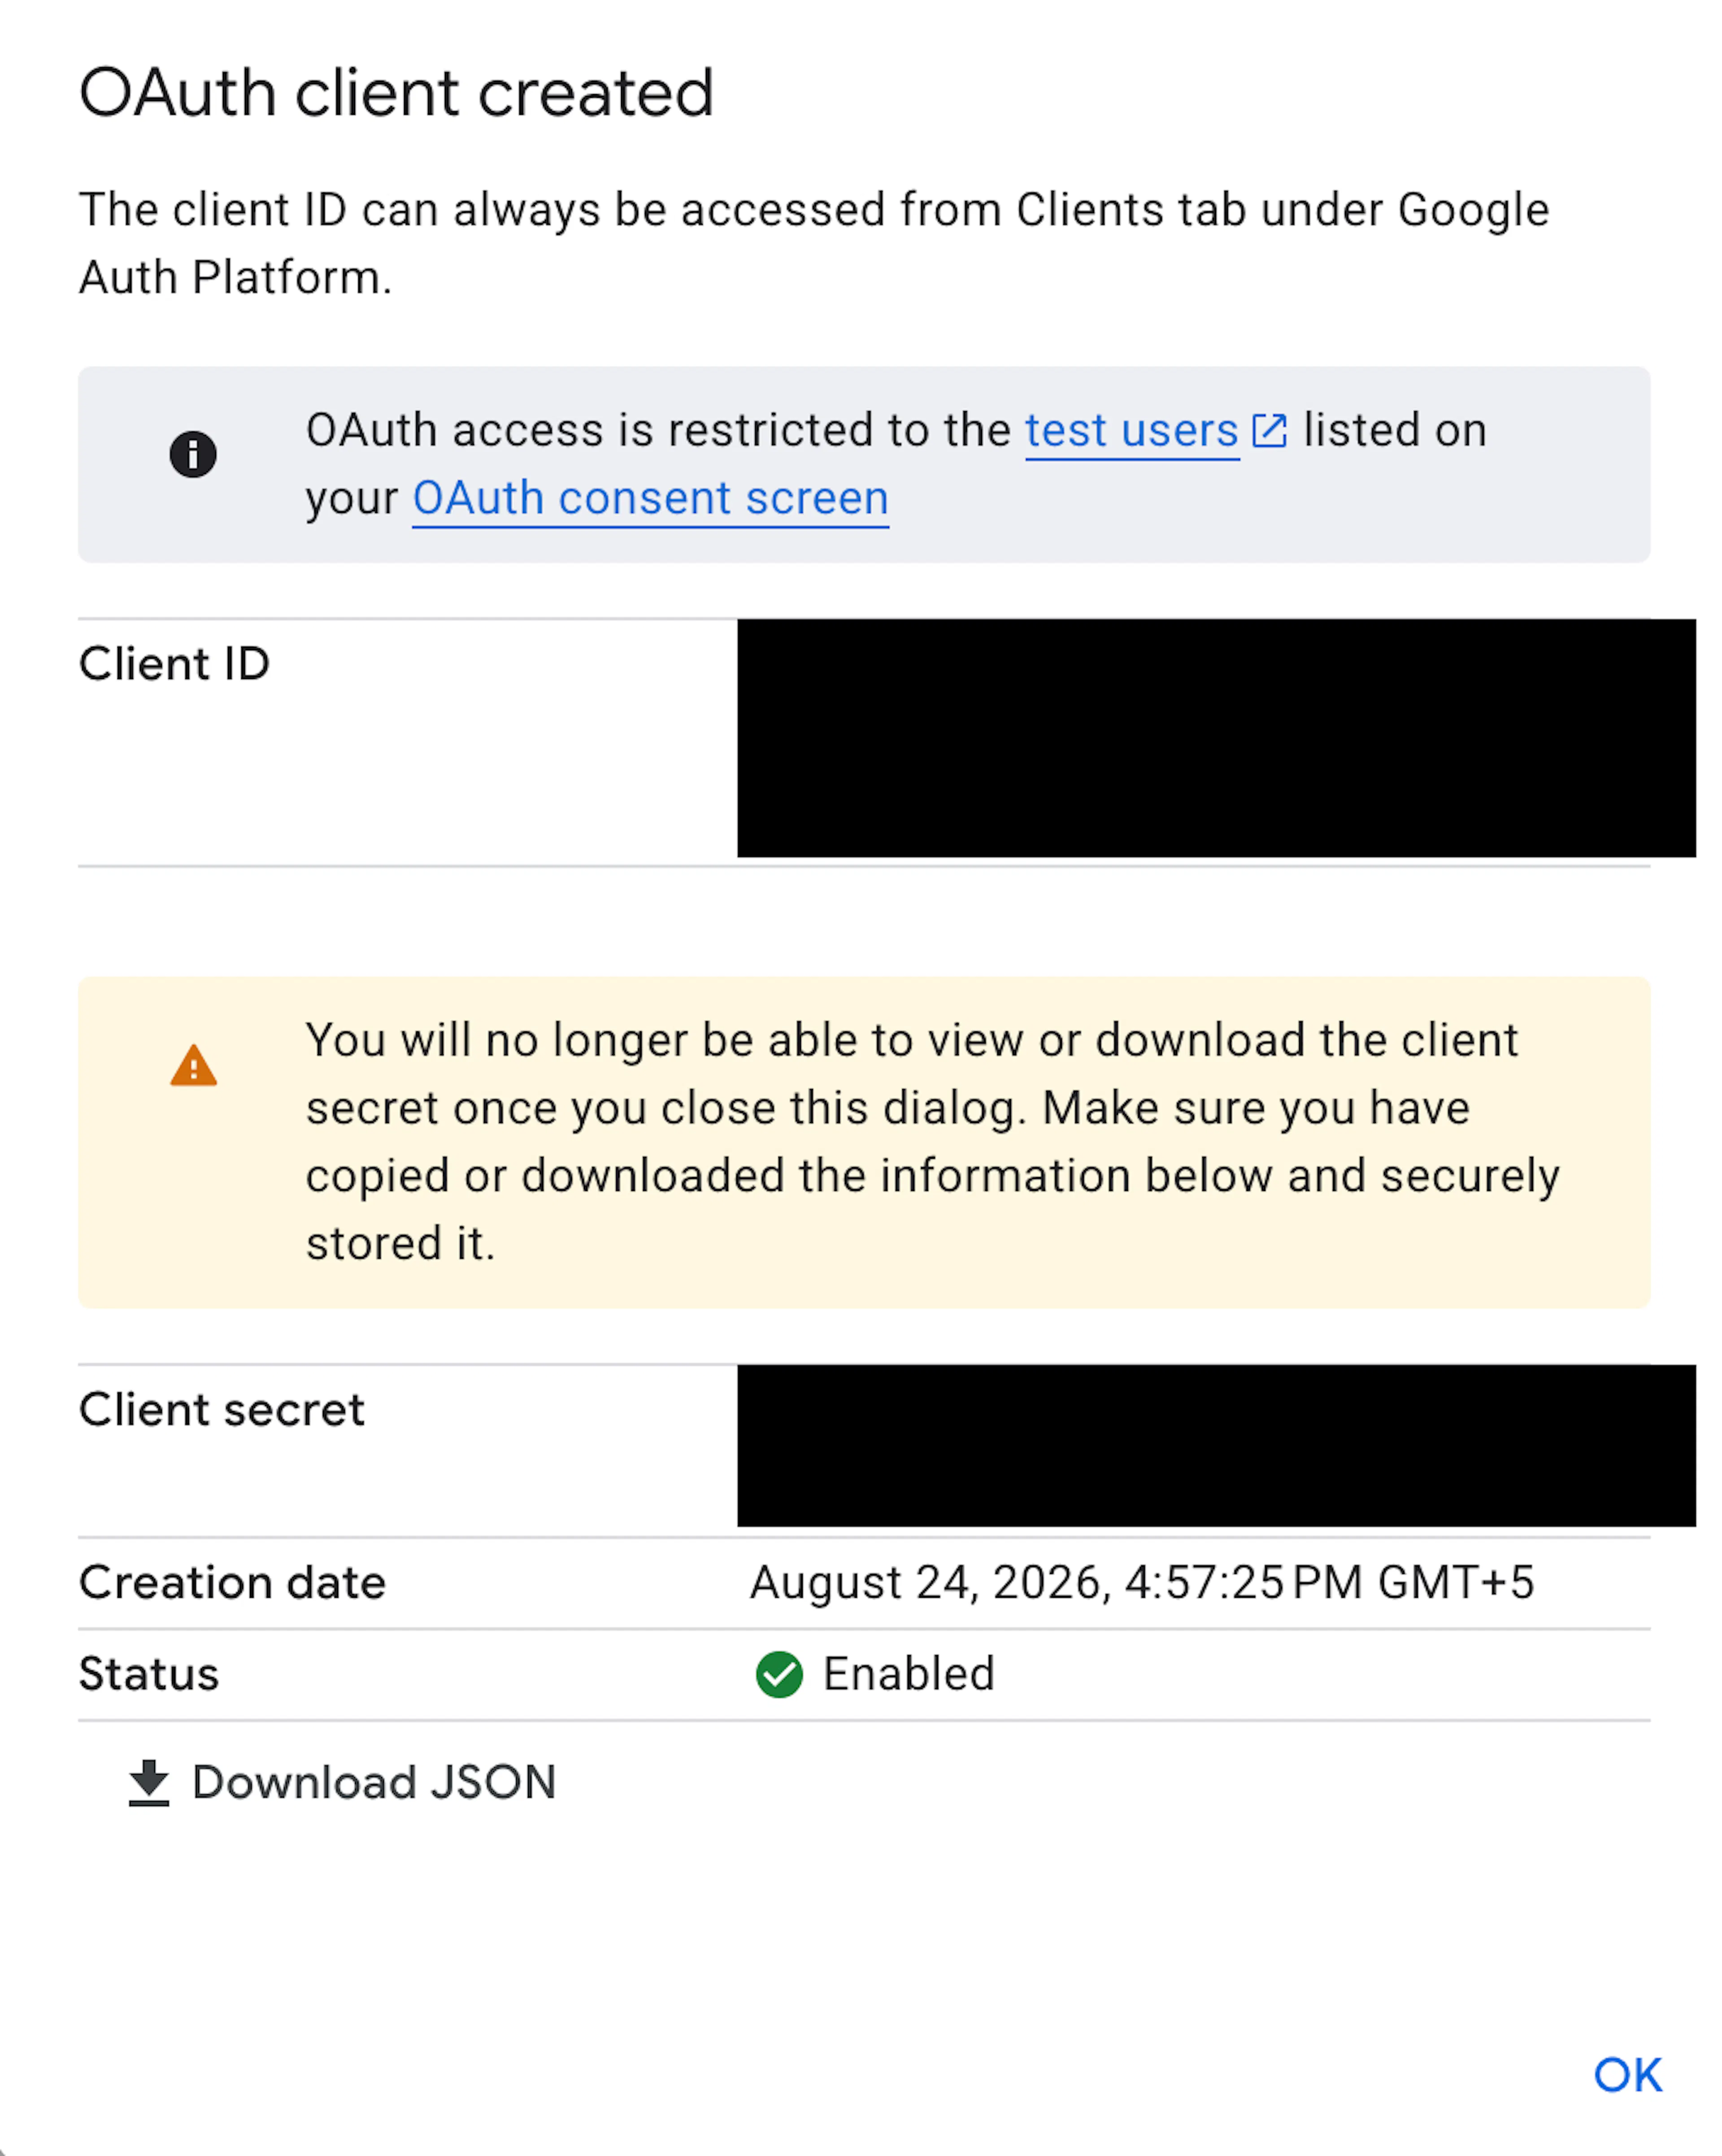
Task: Click the Download JSON button
Action: pyautogui.click(x=342, y=1783)
